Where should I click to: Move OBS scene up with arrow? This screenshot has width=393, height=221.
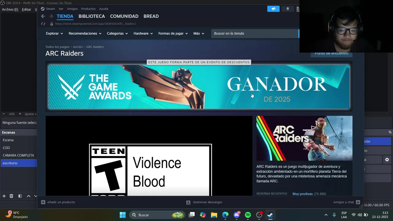tap(29, 196)
